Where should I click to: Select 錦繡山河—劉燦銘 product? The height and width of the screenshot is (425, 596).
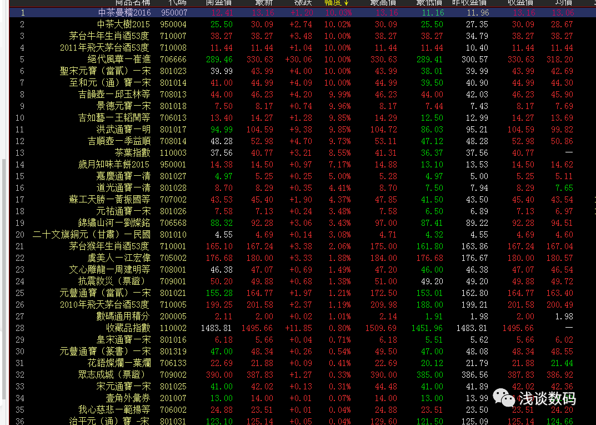tap(114, 223)
